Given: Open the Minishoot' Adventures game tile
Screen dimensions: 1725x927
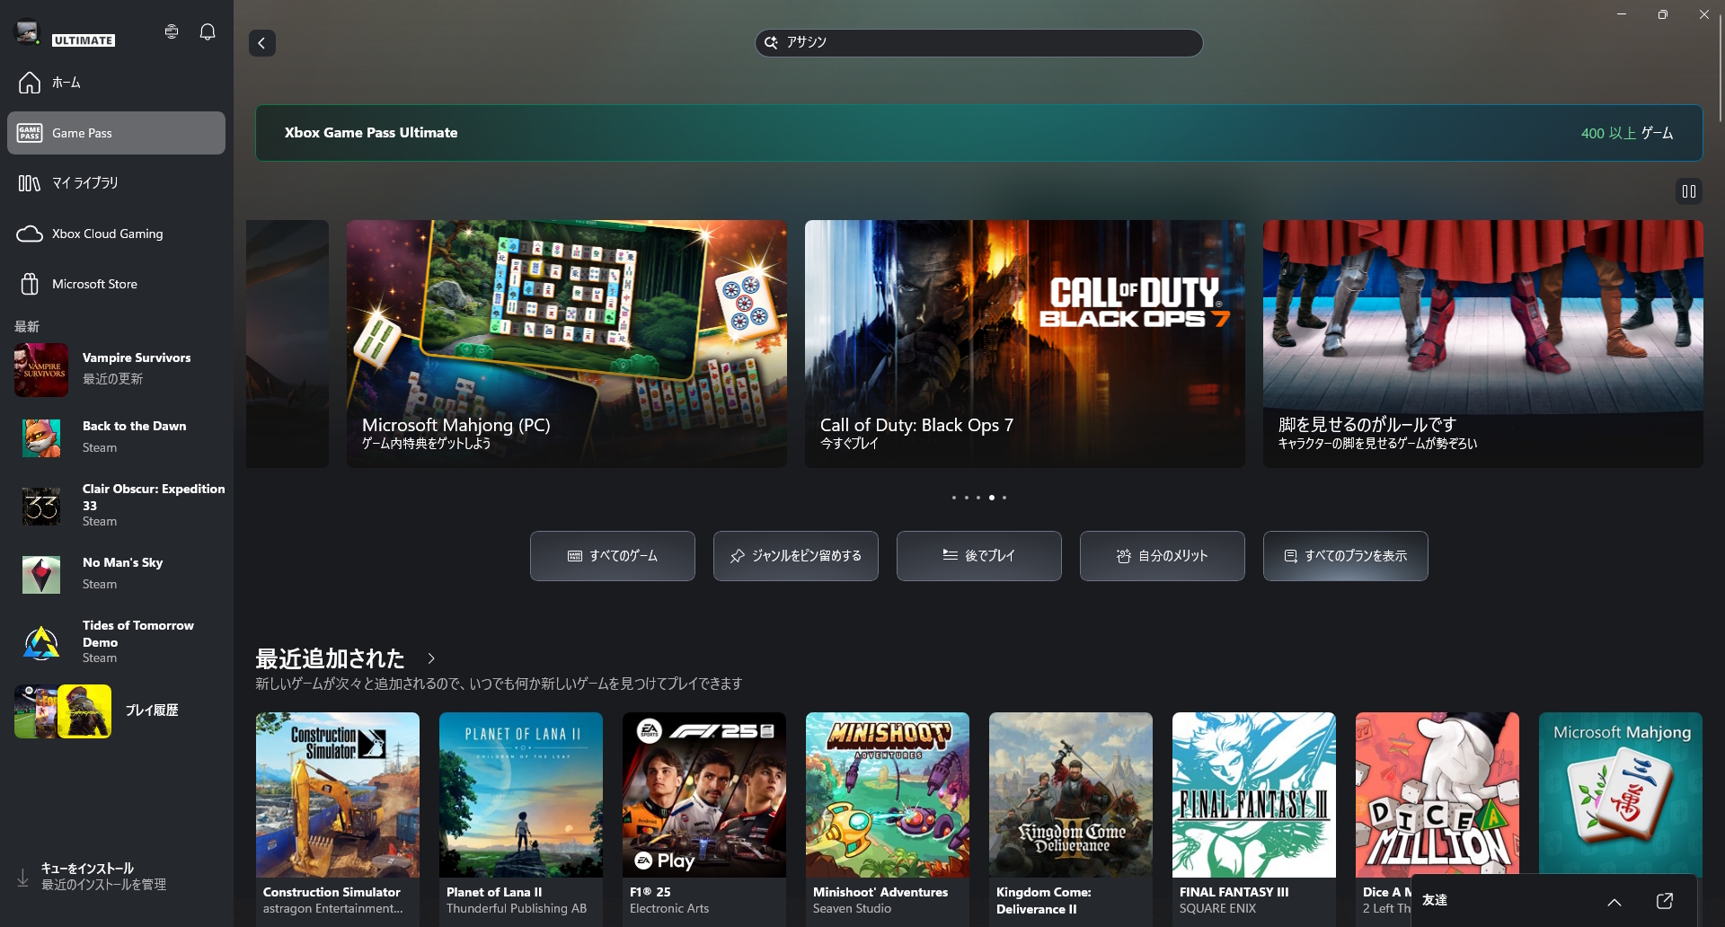Looking at the screenshot, I should (x=888, y=818).
